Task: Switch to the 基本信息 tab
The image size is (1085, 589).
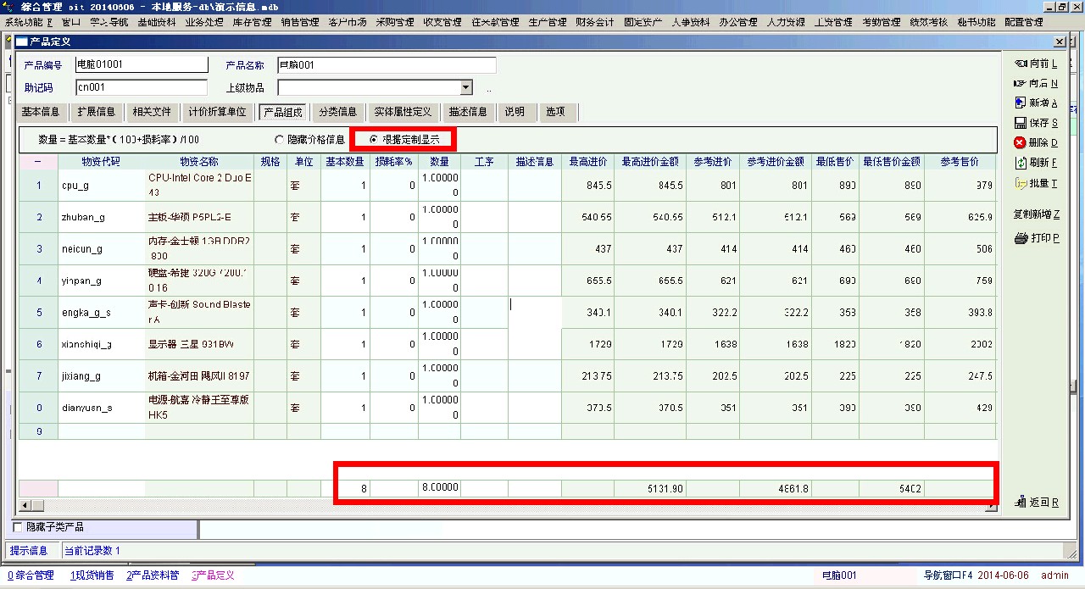Action: click(x=40, y=112)
